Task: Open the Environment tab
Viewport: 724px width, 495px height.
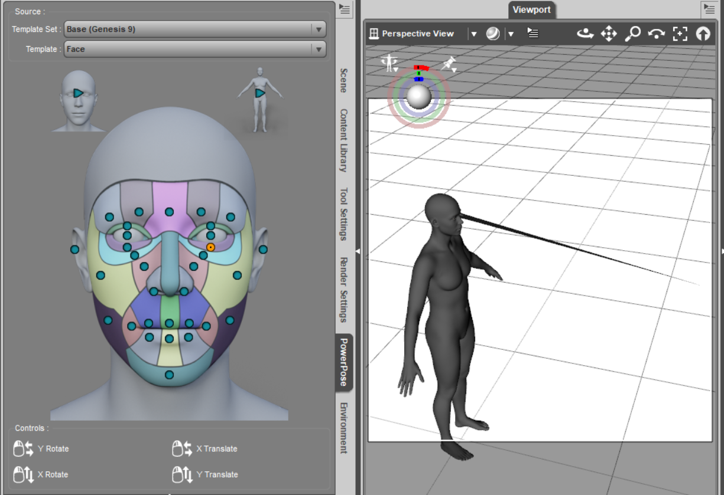Action: point(343,428)
